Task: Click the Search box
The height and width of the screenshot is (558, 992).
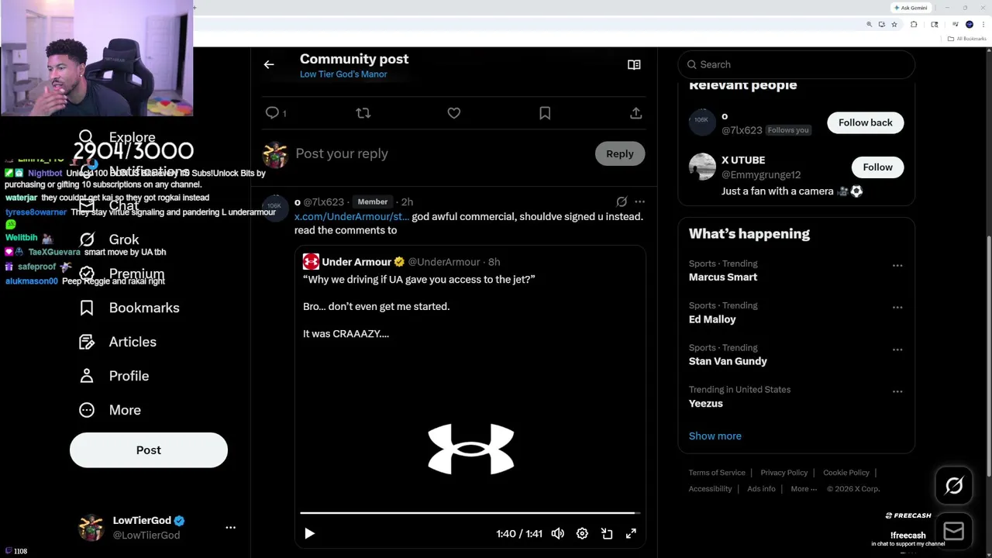Action: [797, 64]
